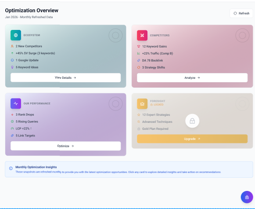Click the gold Foresight crown icon

click(x=142, y=104)
